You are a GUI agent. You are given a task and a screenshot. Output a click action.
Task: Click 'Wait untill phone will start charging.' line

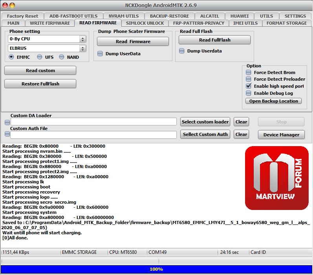(42, 233)
